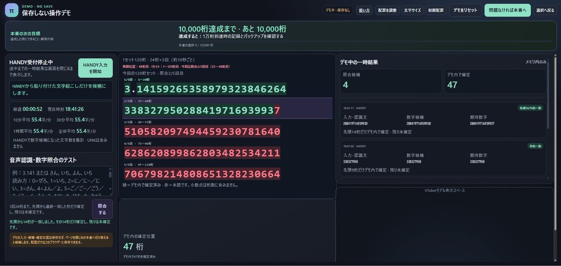The height and width of the screenshot is (266, 561).
Task: Click the 音声認識・数字照合のテスト heading
Action: click(43, 160)
